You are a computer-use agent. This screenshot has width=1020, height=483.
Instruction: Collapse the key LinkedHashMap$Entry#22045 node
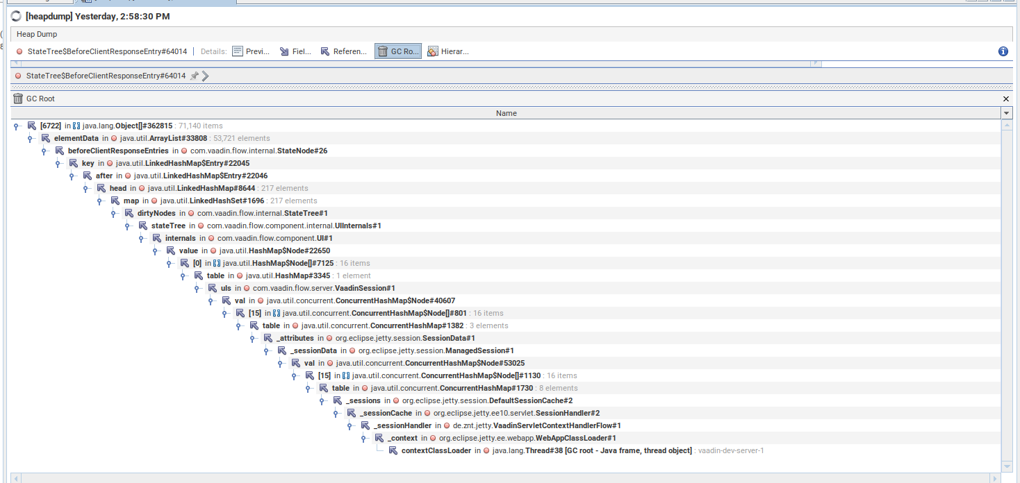tap(57, 163)
